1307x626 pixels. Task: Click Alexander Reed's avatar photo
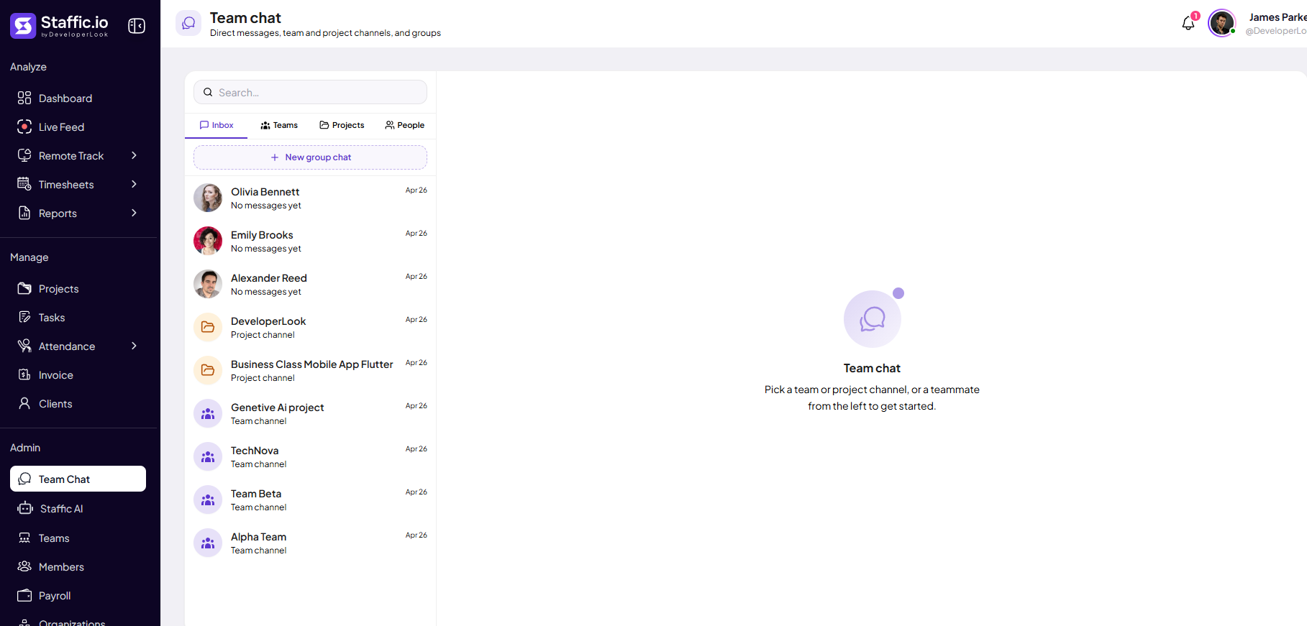click(x=208, y=284)
